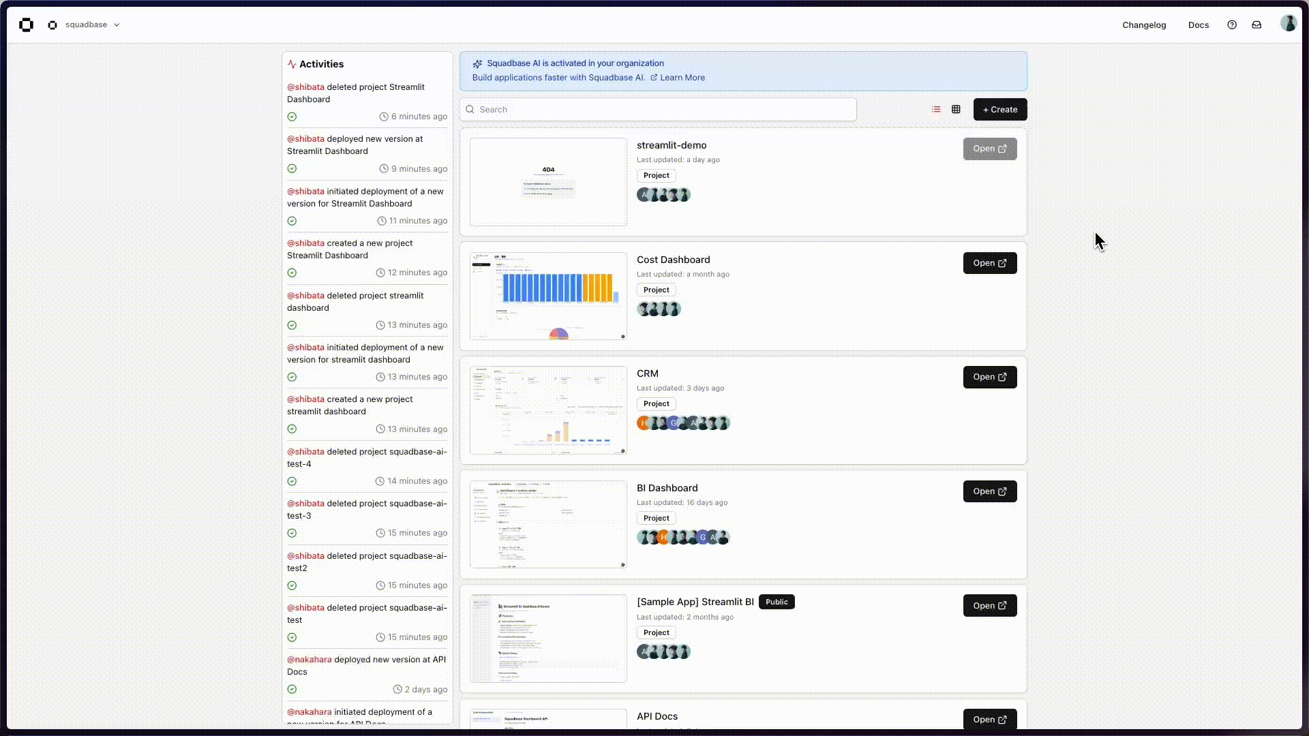Click the Activities panel heading
The width and height of the screenshot is (1309, 736).
coord(321,65)
